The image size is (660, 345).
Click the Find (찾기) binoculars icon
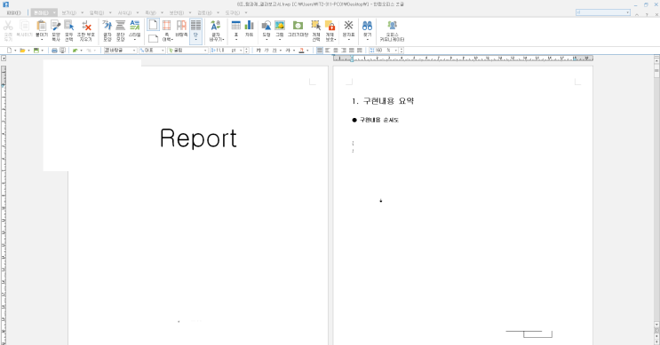click(x=367, y=26)
